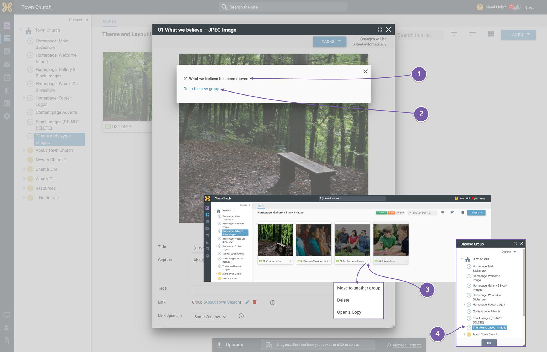Click the Need Help? text link
Viewport: 547px width, 352px height.
(496, 7)
